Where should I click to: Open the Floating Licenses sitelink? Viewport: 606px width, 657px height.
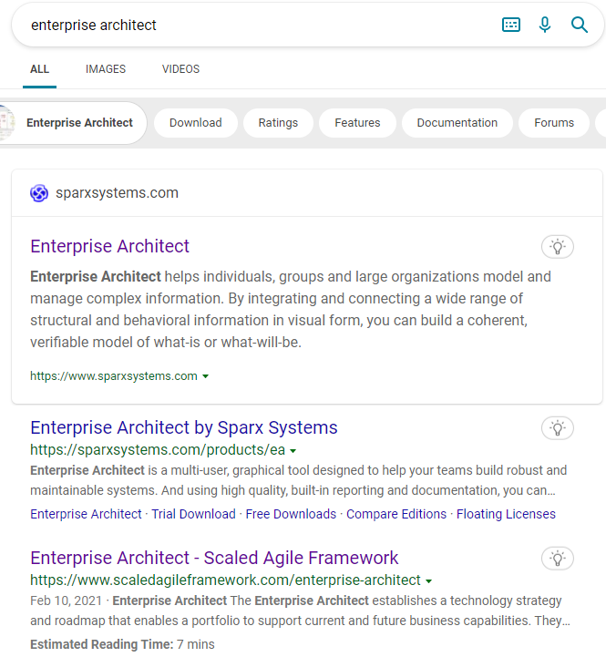pyautogui.click(x=506, y=514)
